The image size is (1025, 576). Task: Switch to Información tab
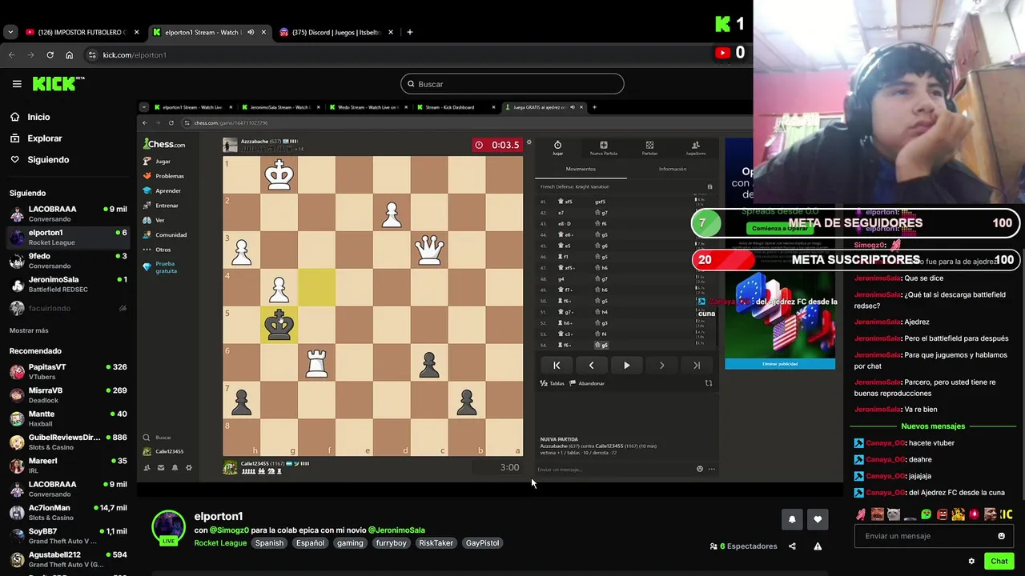pyautogui.click(x=673, y=169)
